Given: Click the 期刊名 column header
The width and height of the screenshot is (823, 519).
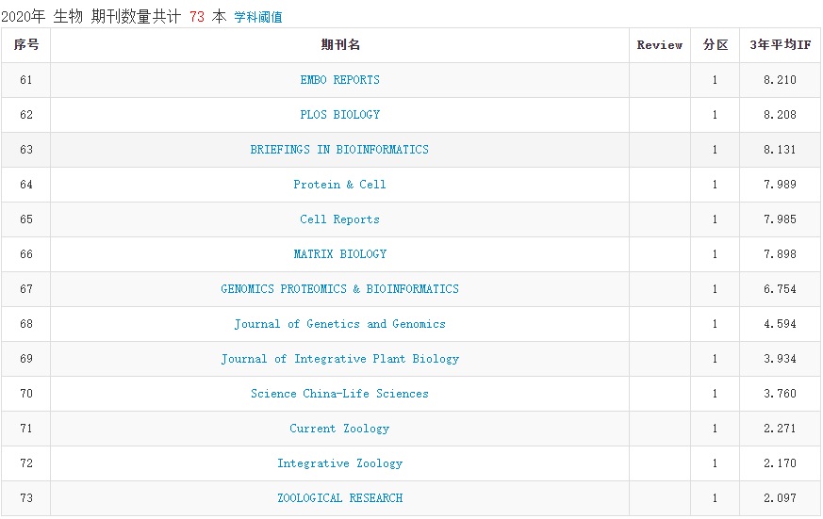Looking at the screenshot, I should (339, 45).
